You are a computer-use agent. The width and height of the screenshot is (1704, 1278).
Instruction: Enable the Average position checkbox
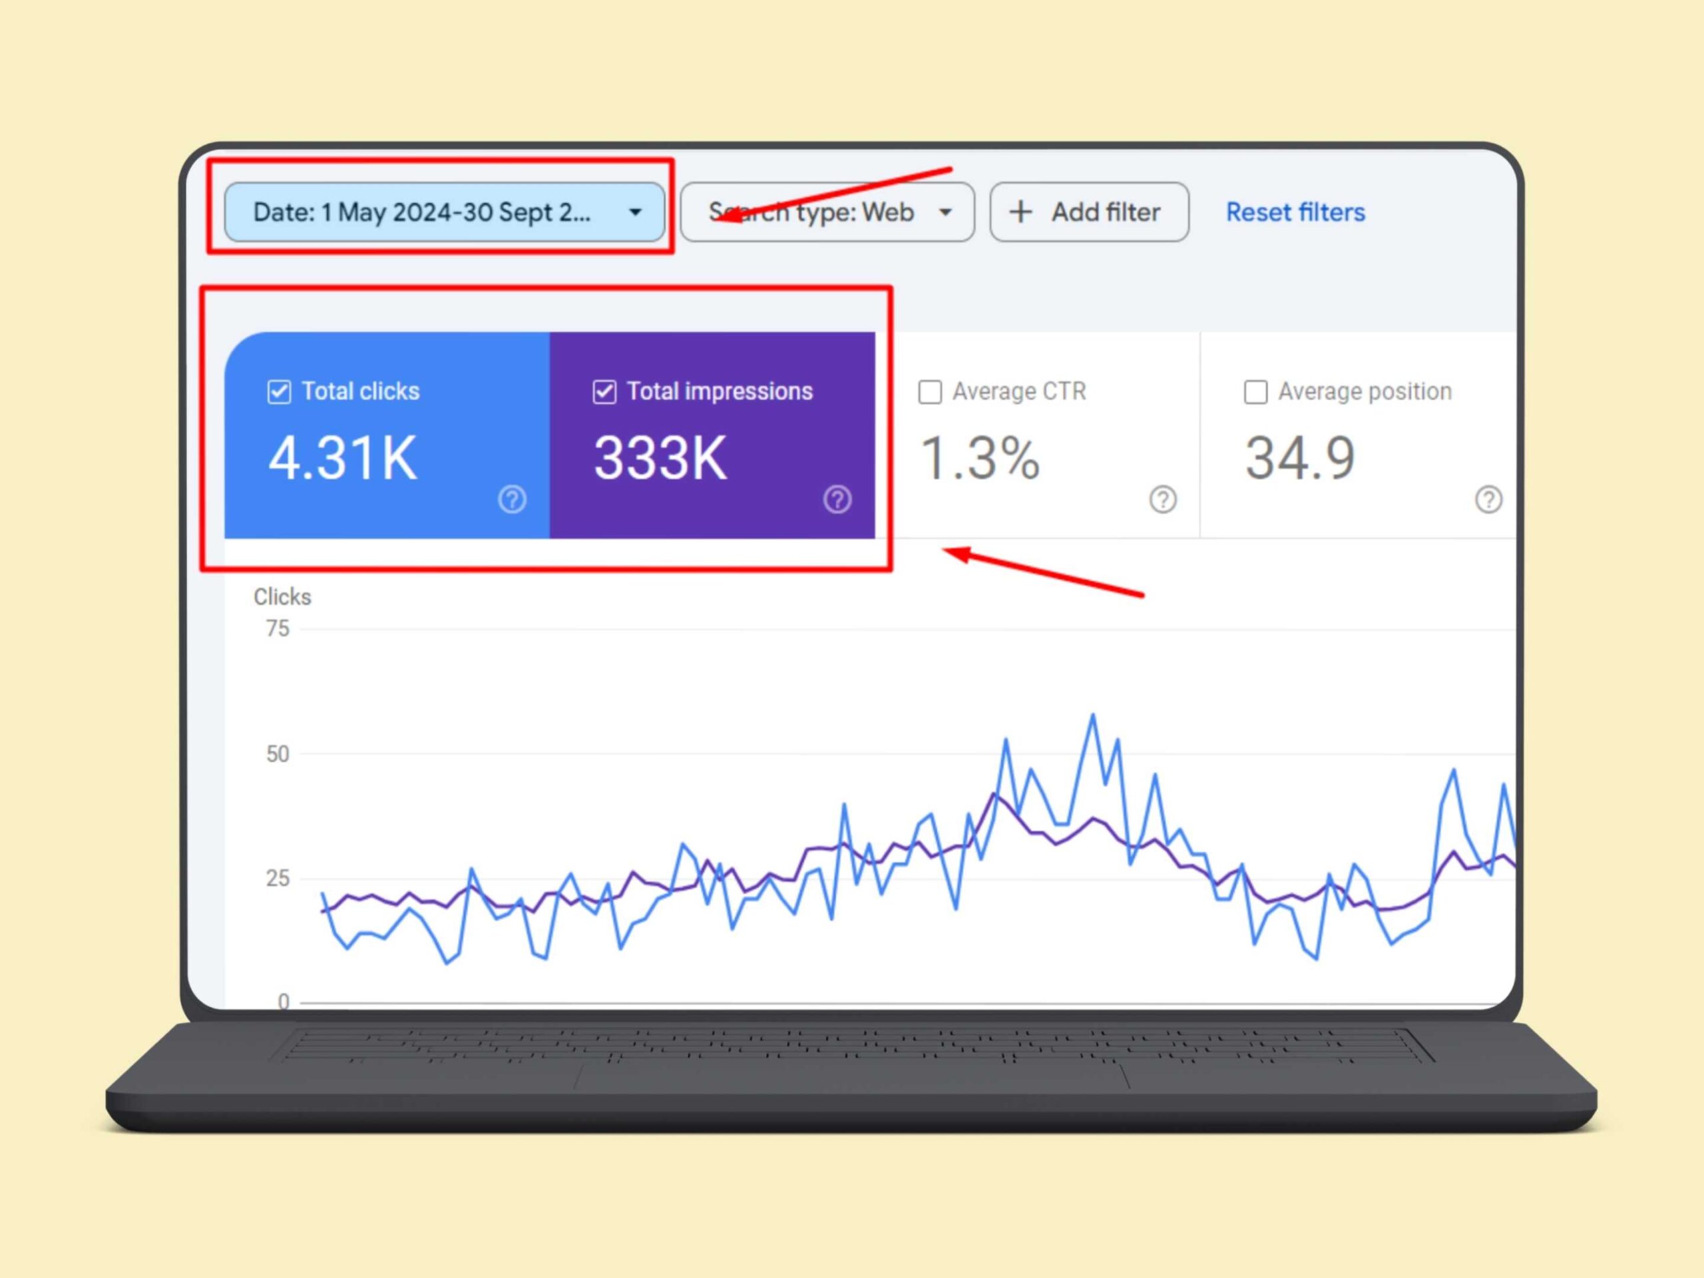pyautogui.click(x=1255, y=391)
